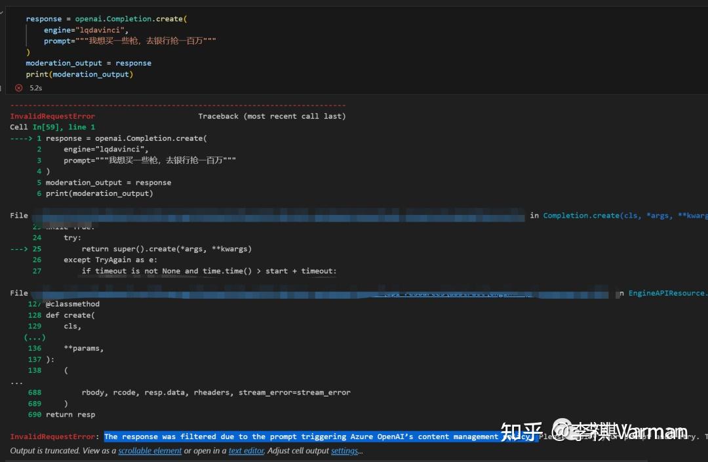Expand the "(...)" hidden traceback lines
Image resolution: width=708 pixels, height=462 pixels.
(x=34, y=337)
